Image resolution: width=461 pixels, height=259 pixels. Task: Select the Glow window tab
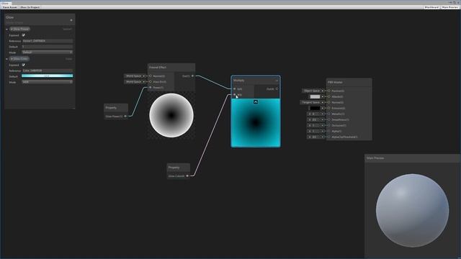pos(5,3)
